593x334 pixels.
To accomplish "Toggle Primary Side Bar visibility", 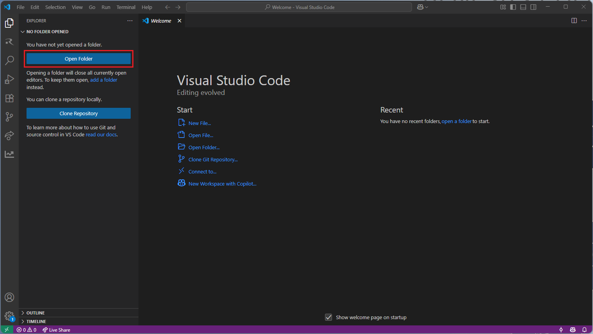I will (513, 7).
